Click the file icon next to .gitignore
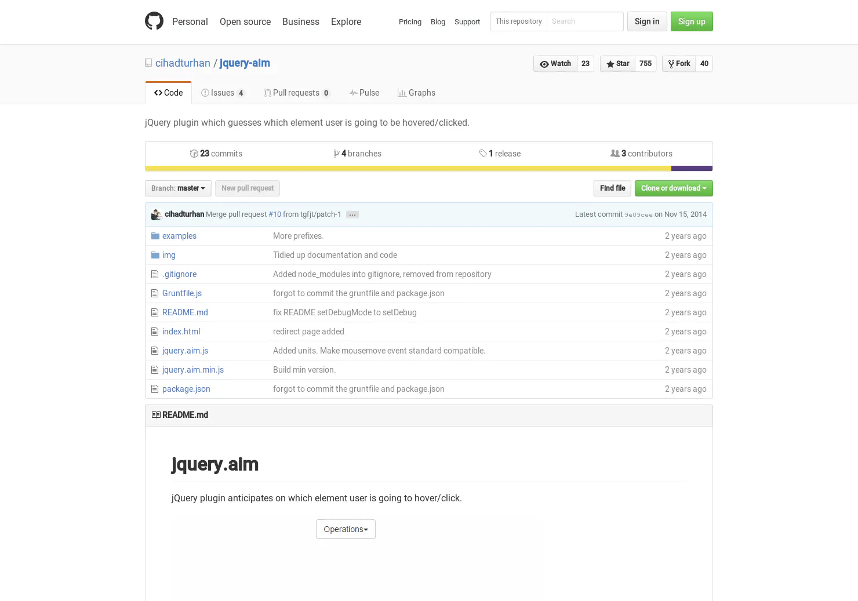The height and width of the screenshot is (601, 858). pos(155,274)
